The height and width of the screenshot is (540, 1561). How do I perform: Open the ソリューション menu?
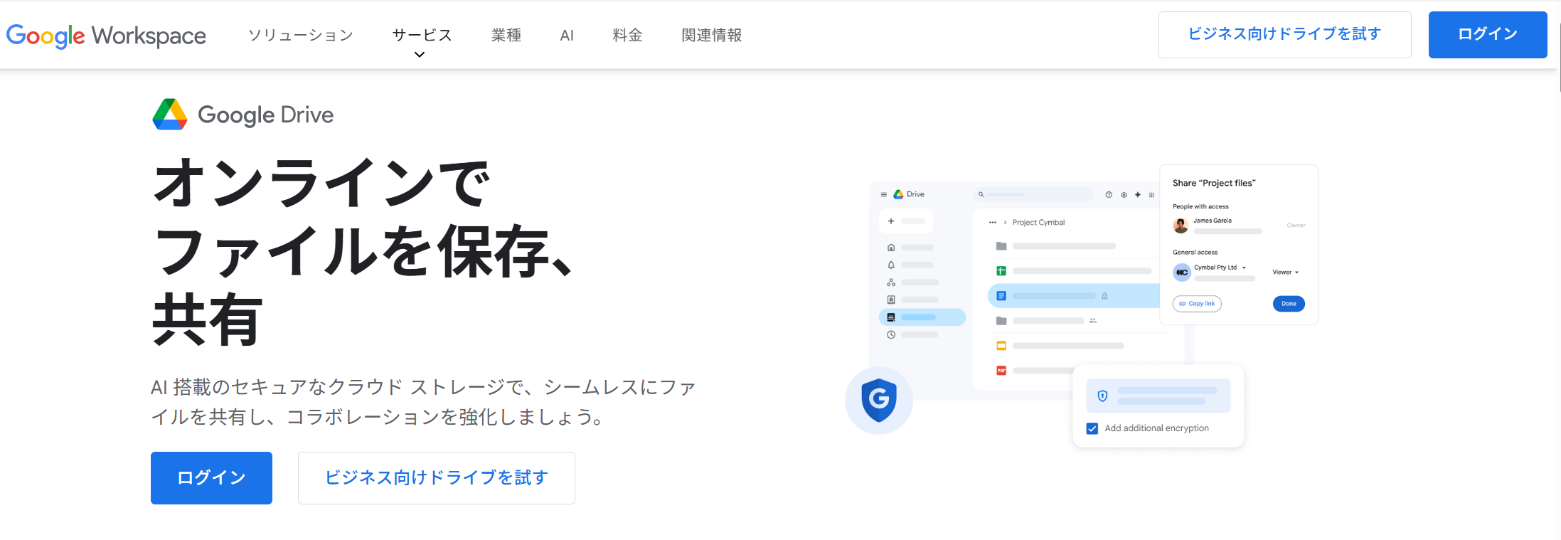(x=300, y=35)
